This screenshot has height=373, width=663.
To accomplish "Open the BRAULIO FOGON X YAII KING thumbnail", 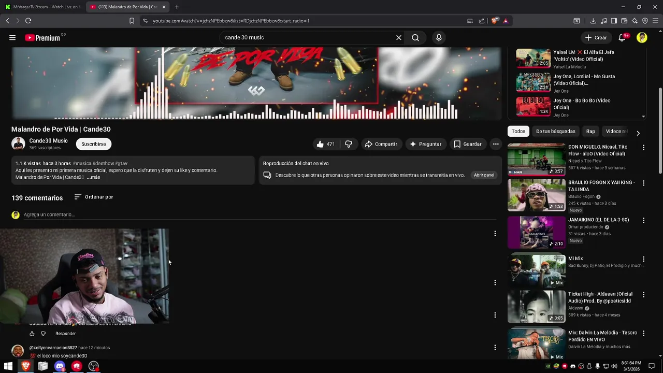I will [x=536, y=195].
